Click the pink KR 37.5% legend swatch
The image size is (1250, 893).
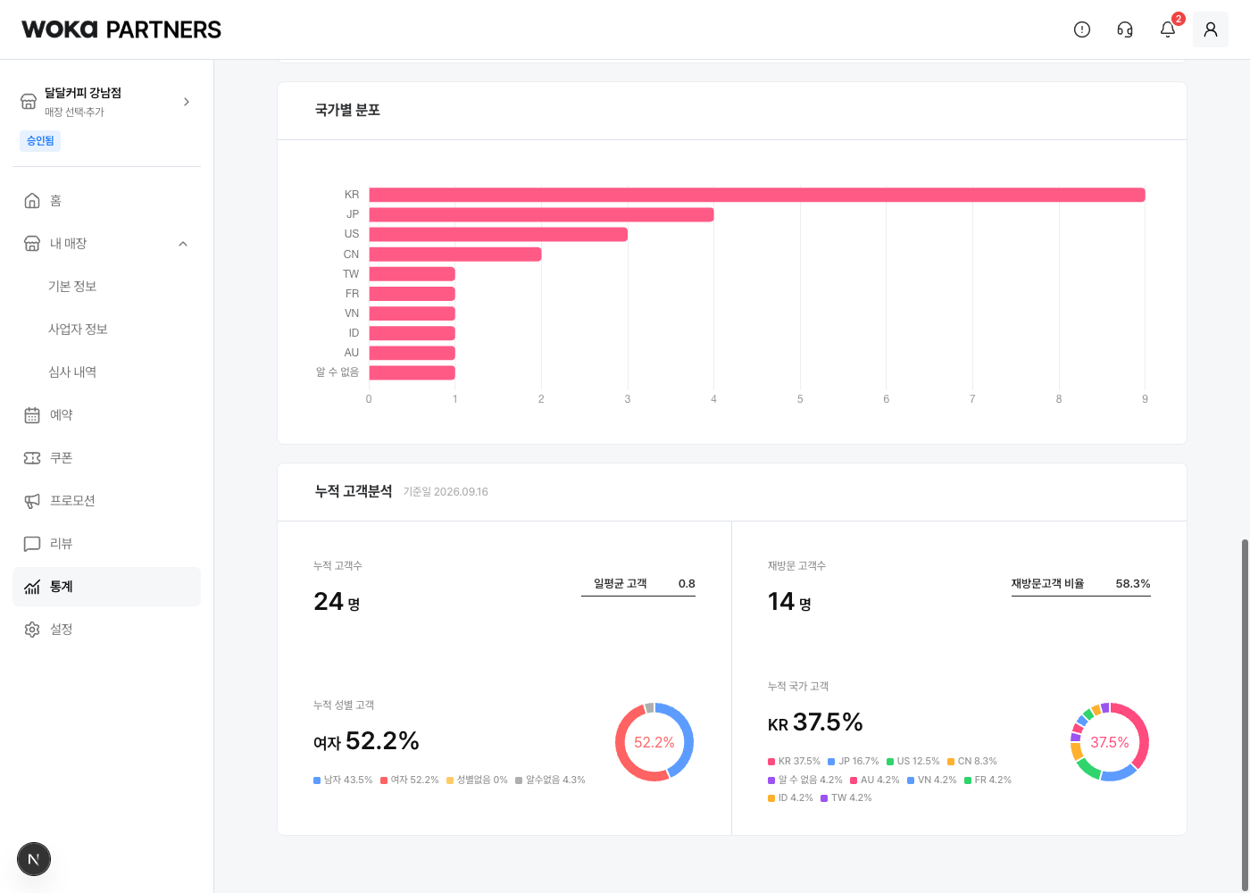pos(771,762)
